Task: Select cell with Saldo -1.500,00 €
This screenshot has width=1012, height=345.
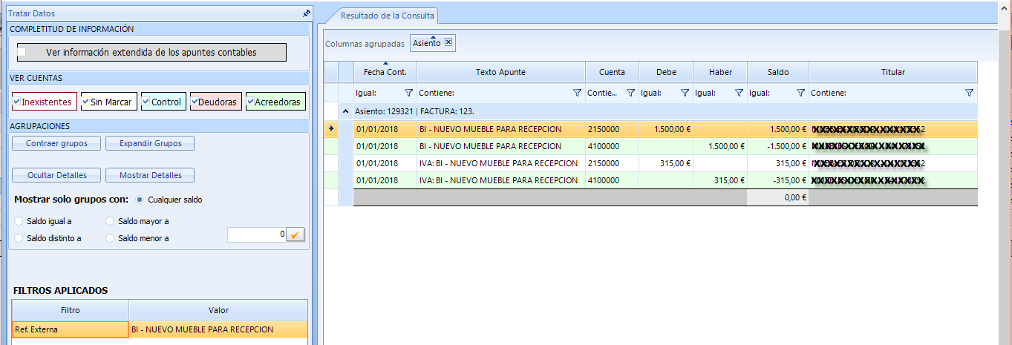Action: (778, 146)
